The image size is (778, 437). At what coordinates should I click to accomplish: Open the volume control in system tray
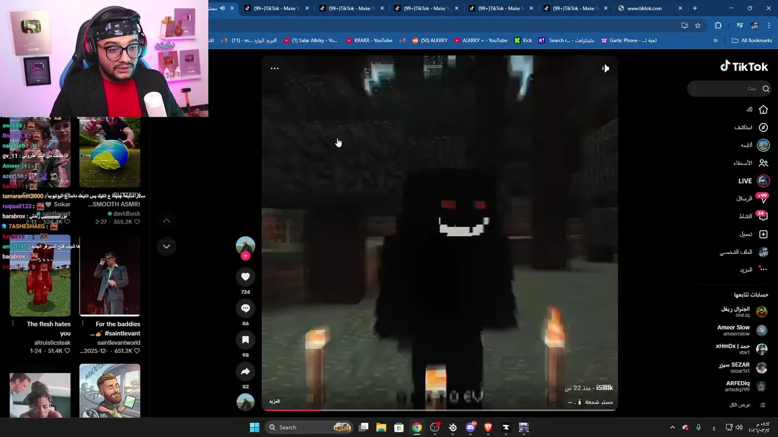pyautogui.click(x=739, y=427)
